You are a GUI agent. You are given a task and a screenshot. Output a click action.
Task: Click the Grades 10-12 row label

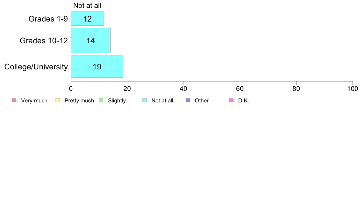(x=44, y=41)
